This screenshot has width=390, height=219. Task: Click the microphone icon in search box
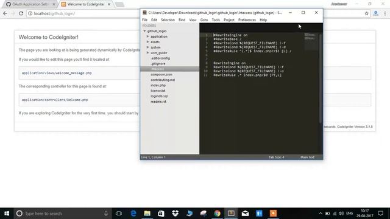point(105,214)
